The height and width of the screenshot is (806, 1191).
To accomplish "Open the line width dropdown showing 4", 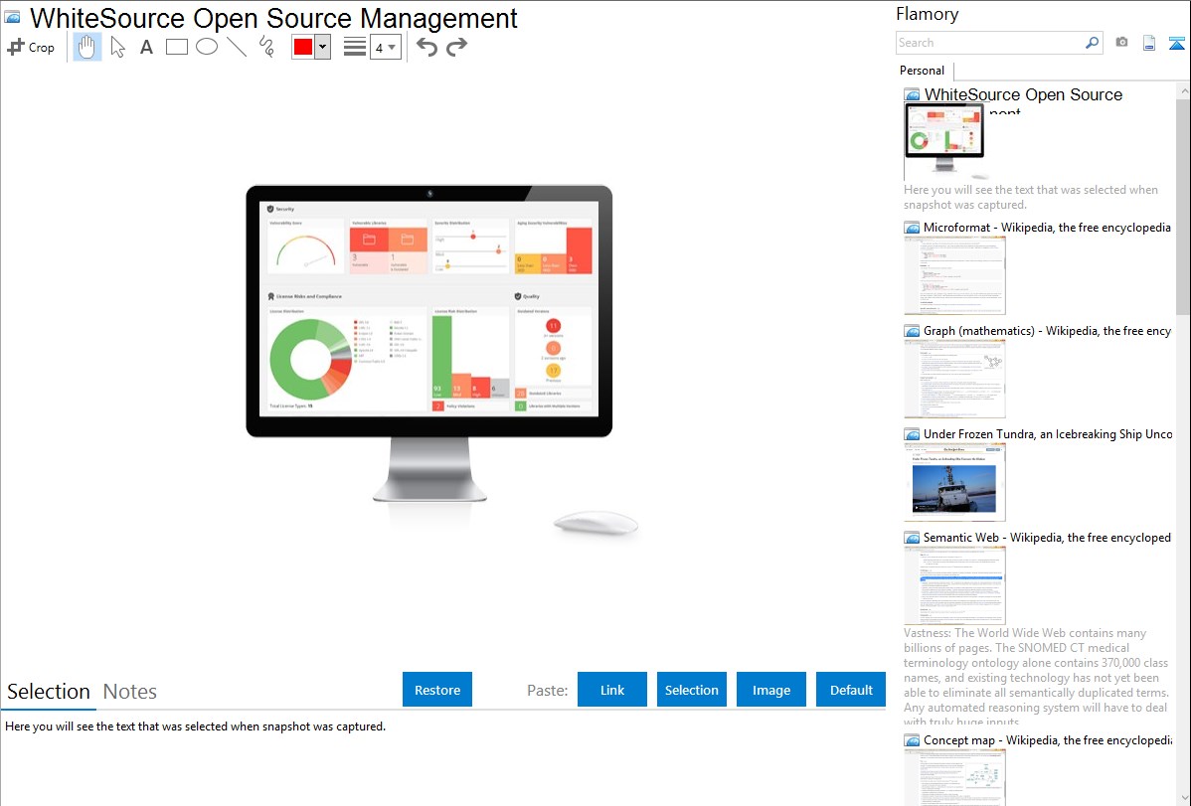I will coord(386,47).
